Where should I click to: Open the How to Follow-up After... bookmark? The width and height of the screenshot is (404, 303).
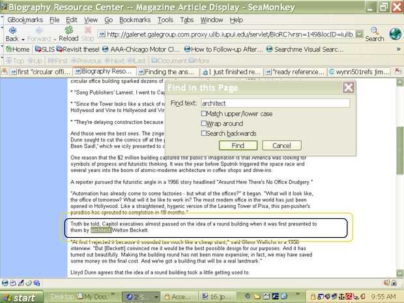tap(224, 50)
